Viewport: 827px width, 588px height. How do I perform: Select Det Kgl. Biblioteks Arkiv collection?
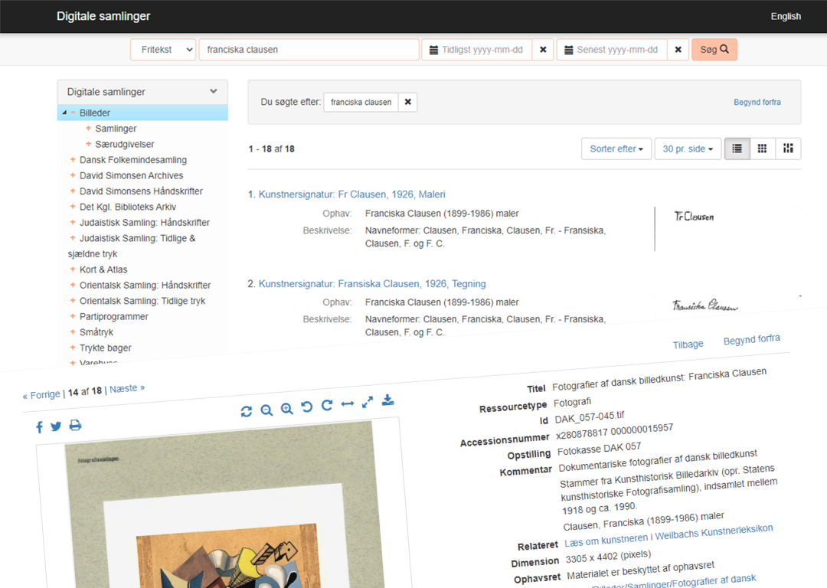point(128,207)
